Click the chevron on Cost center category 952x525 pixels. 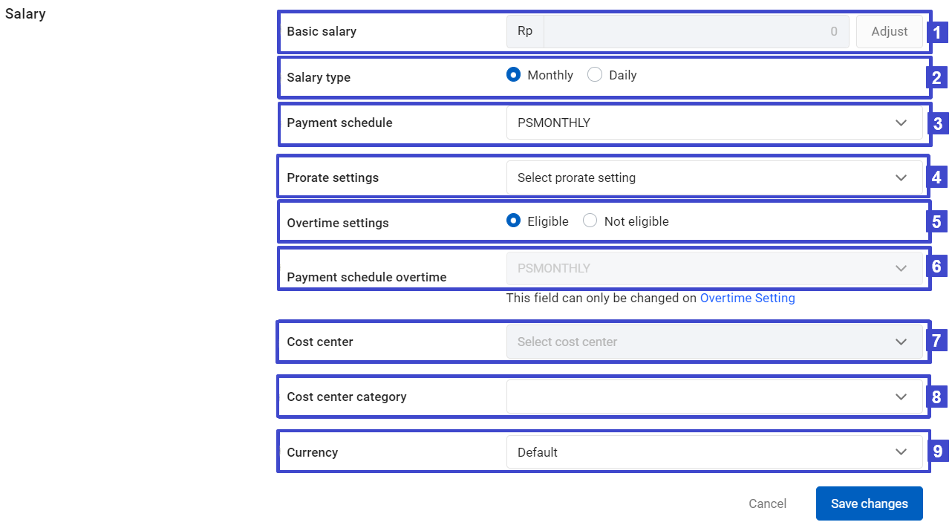point(902,397)
